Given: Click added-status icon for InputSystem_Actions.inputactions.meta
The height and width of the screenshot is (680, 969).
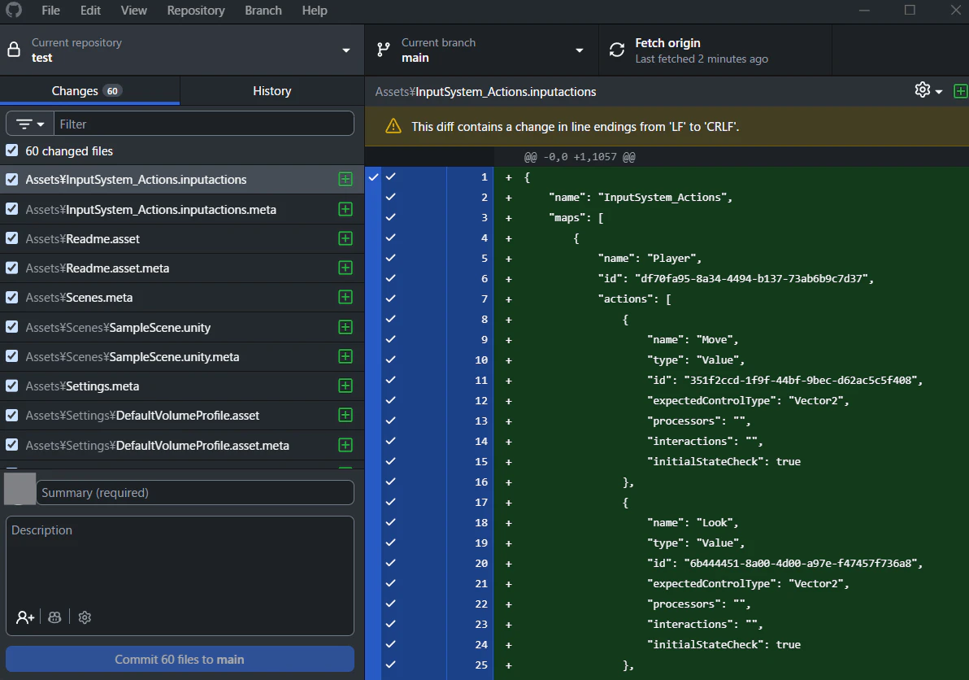Looking at the screenshot, I should (345, 209).
